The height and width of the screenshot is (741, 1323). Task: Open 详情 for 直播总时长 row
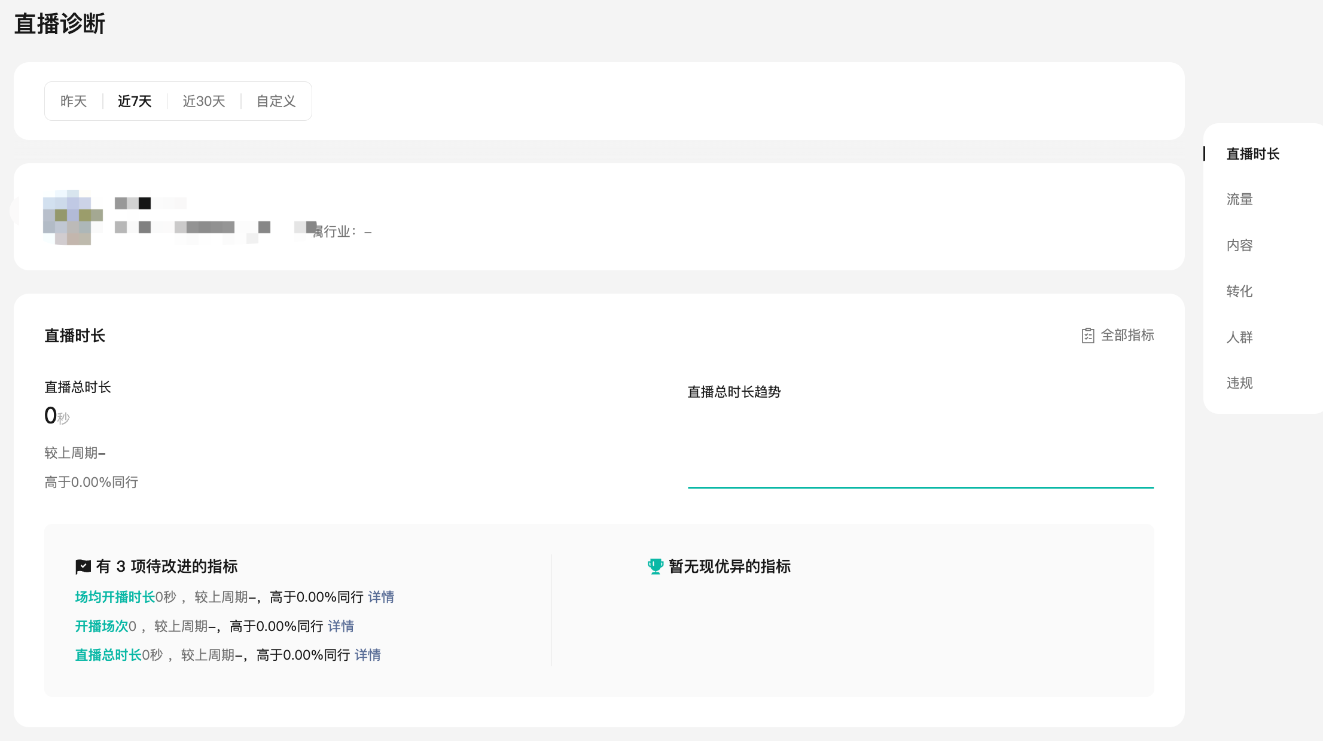[x=368, y=655]
